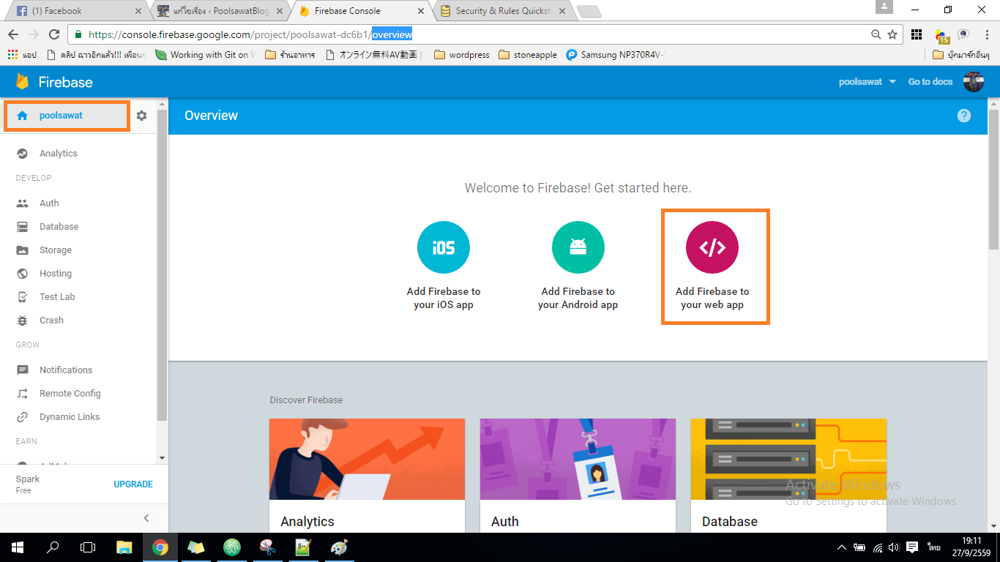
Task: Click the Firebase flame logo
Action: coord(23,81)
